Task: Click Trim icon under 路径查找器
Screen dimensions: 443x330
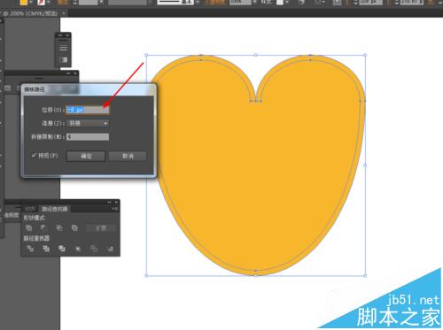Action: [x=46, y=249]
